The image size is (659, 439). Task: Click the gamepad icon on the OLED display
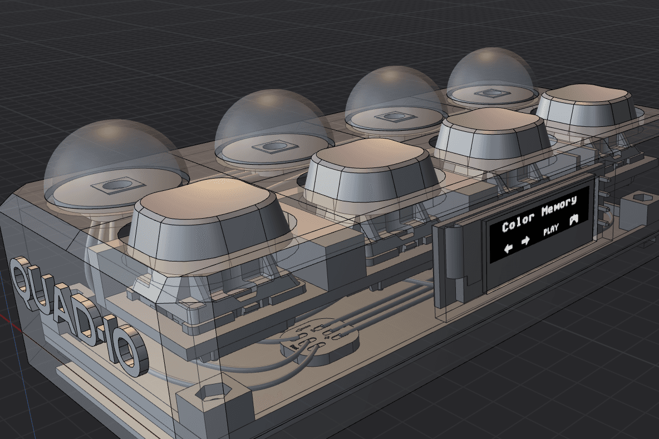pyautogui.click(x=574, y=219)
